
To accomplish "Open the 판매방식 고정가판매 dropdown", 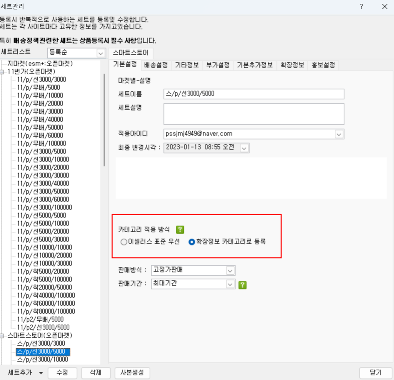I will click(230, 271).
